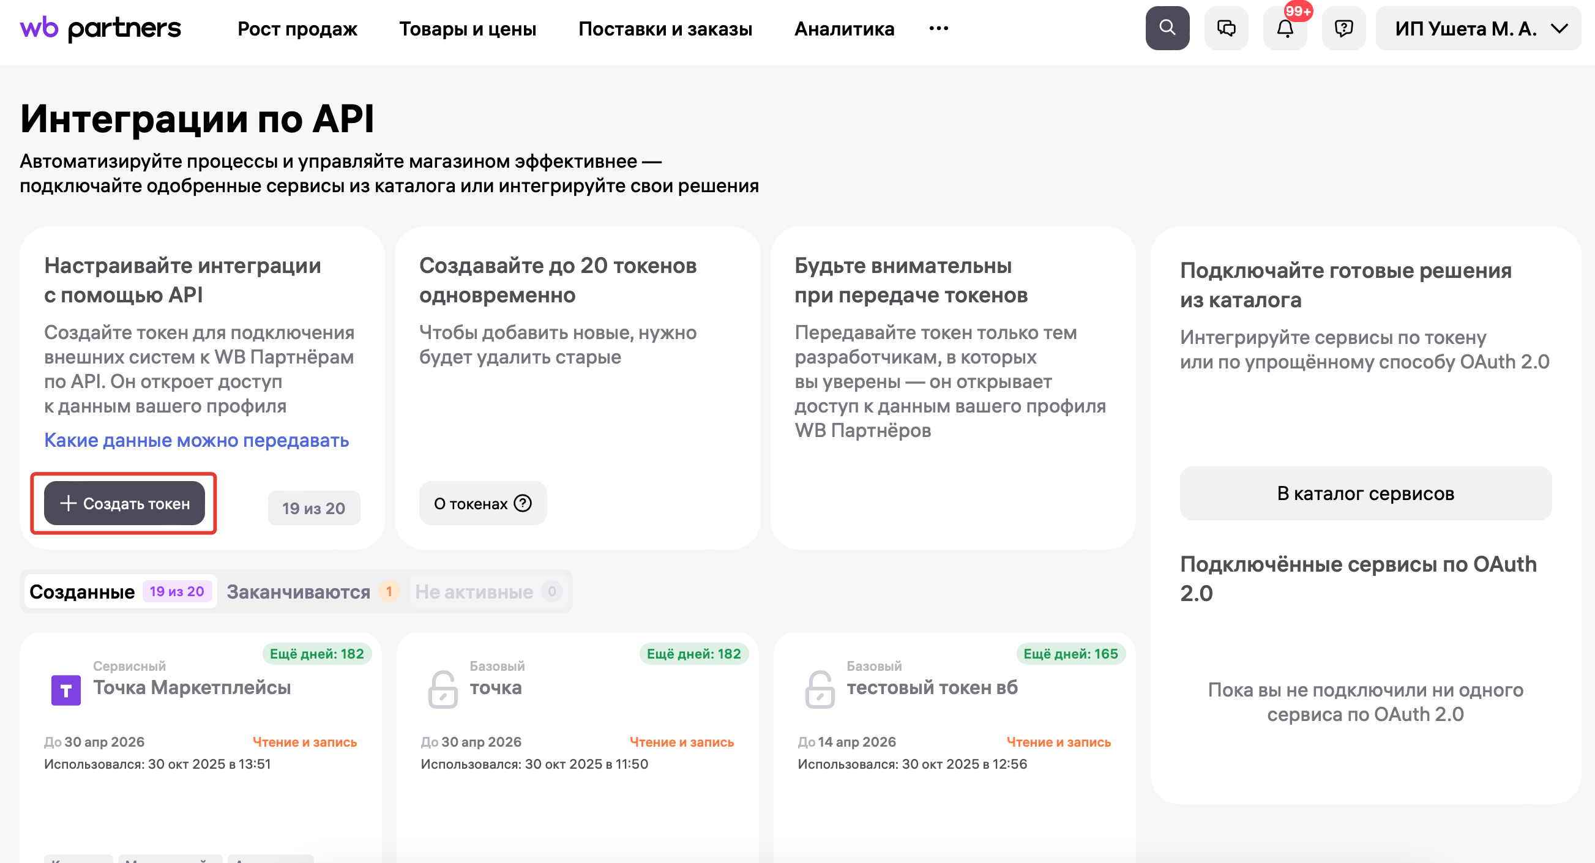Click the purple Точка Маркетплейсы token icon
Viewport: 1595px width, 863px height.
[x=65, y=690]
